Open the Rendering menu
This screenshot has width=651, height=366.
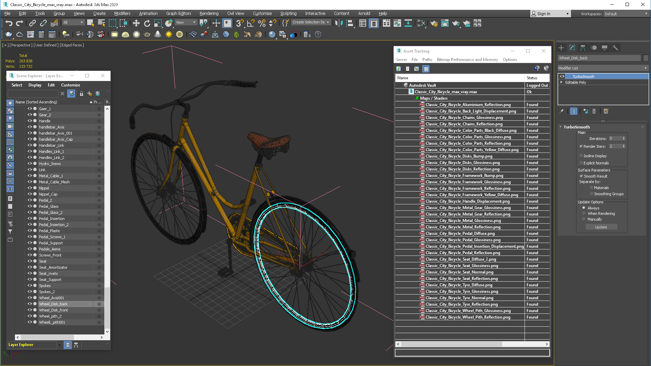pos(209,14)
